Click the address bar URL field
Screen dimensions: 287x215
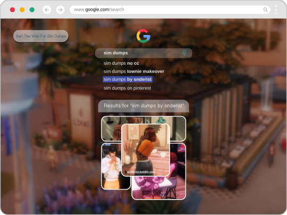pyautogui.click(x=170, y=10)
